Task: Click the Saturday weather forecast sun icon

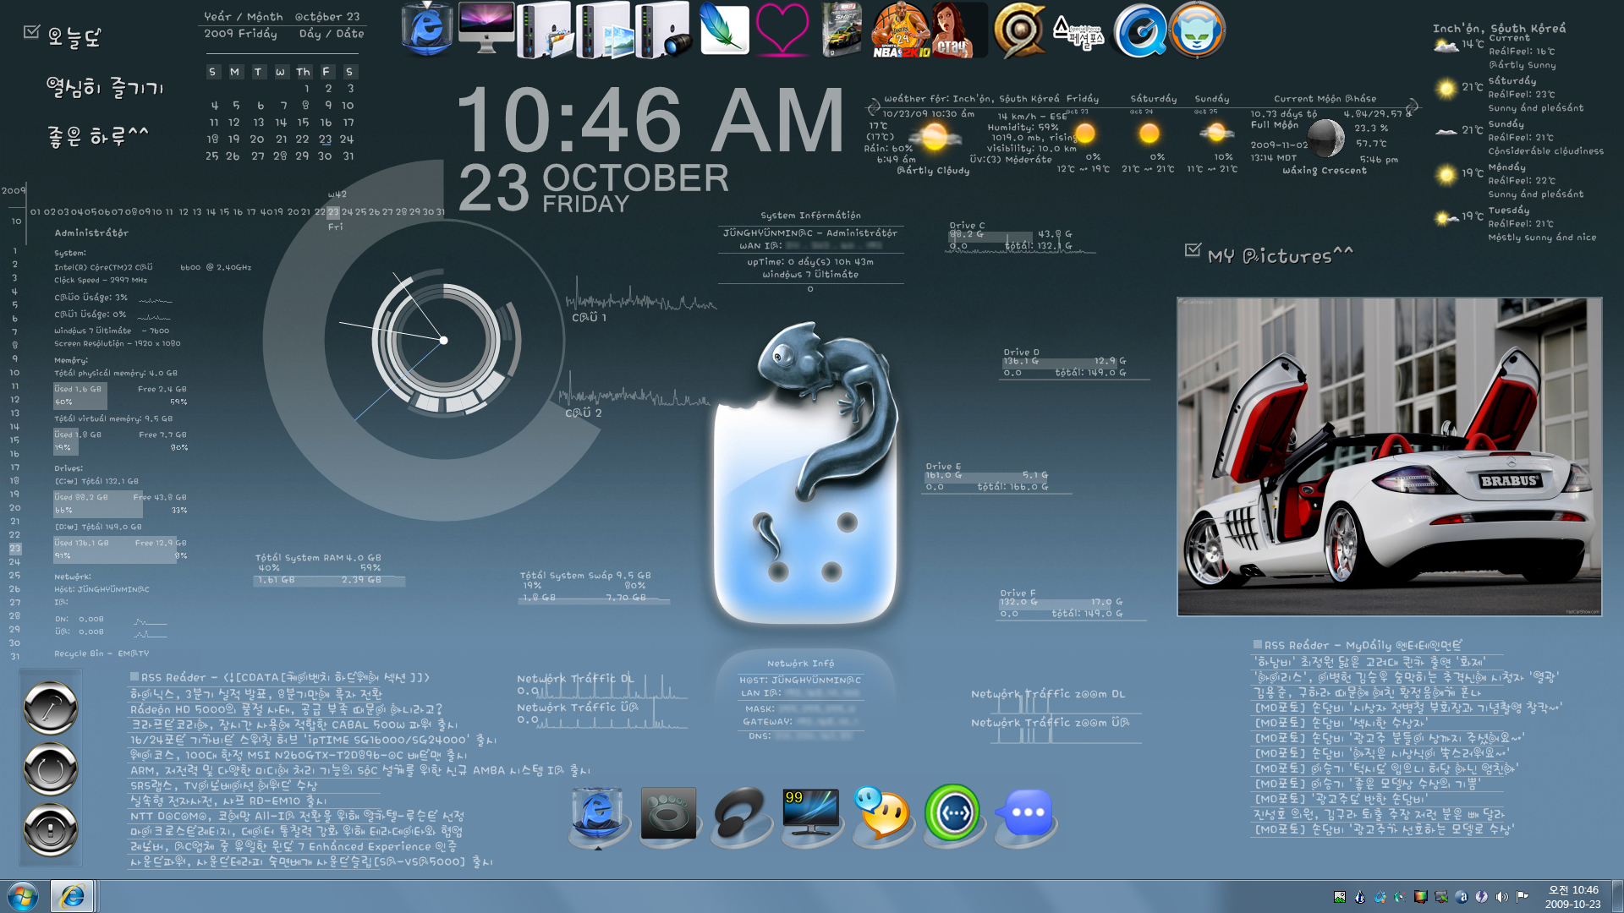Action: coord(1149,134)
